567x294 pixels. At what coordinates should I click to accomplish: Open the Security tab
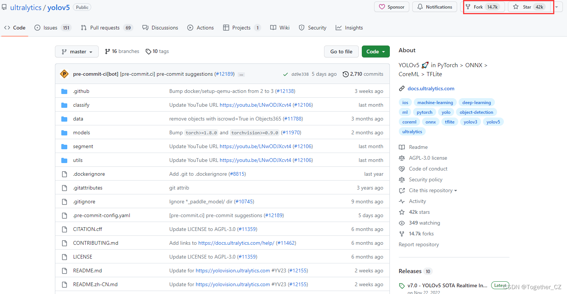click(x=313, y=28)
